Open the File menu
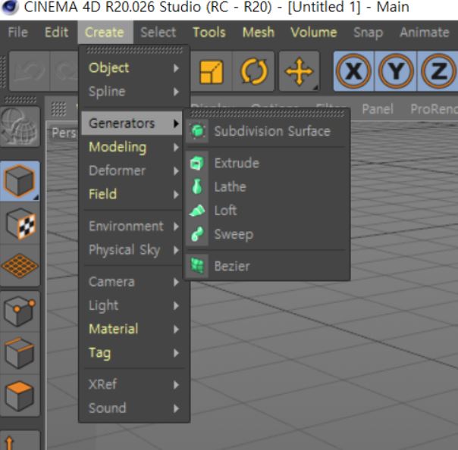This screenshot has height=450, width=458. (x=17, y=32)
